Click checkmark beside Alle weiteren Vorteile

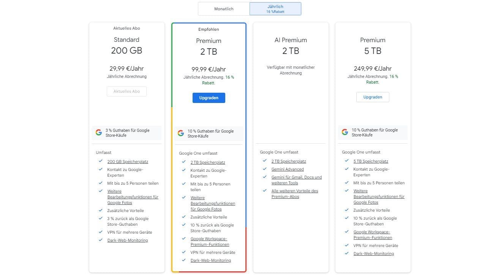tap(265, 190)
